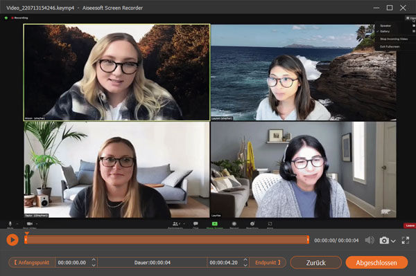The width and height of the screenshot is (416, 276).
Task: Click the orange trim timeline bar
Action: [x=166, y=240]
